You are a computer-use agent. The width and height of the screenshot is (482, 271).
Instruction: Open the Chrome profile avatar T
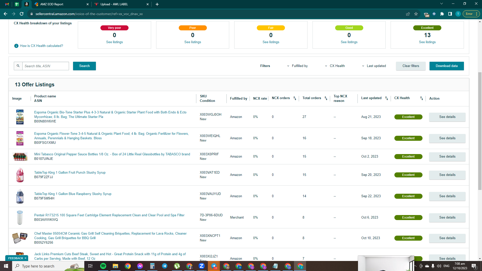(x=458, y=14)
